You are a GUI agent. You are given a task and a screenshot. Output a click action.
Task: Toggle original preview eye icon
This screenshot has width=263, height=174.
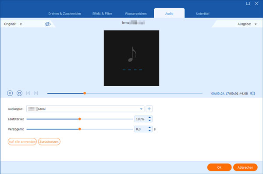(x=48, y=24)
